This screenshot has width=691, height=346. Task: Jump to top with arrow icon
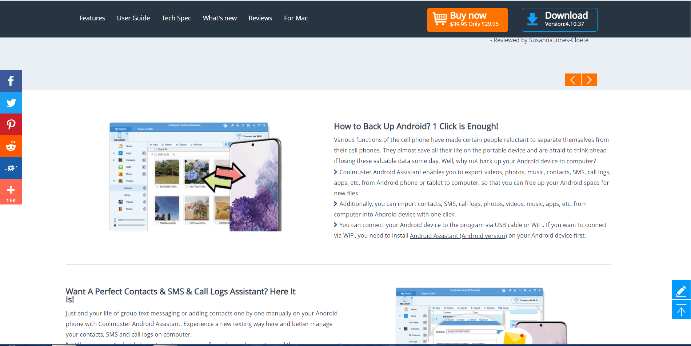(681, 310)
